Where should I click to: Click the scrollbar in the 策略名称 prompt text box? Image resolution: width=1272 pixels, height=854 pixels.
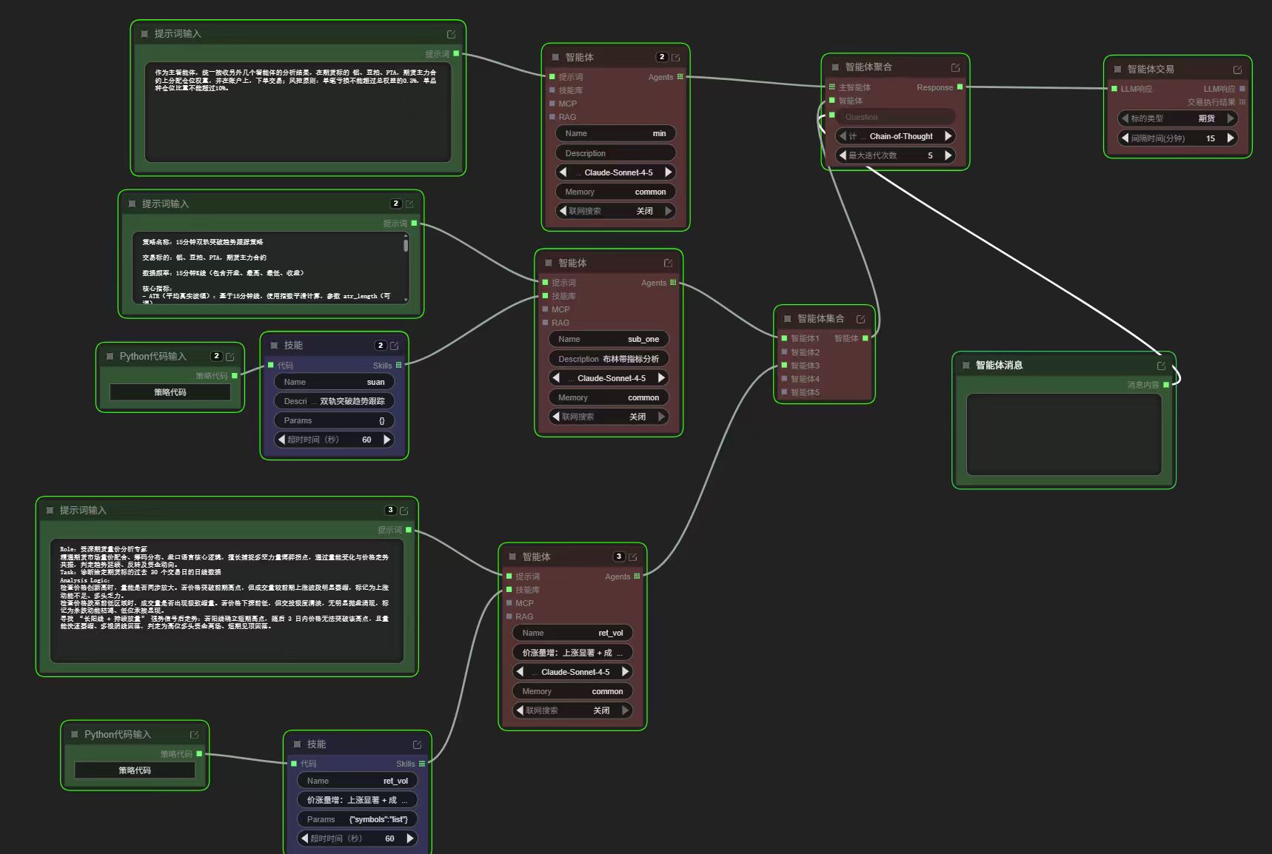tap(406, 245)
